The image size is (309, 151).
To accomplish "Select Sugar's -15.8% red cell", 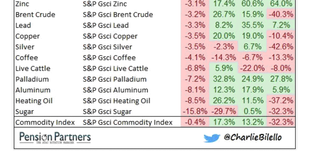I will click(x=195, y=111).
